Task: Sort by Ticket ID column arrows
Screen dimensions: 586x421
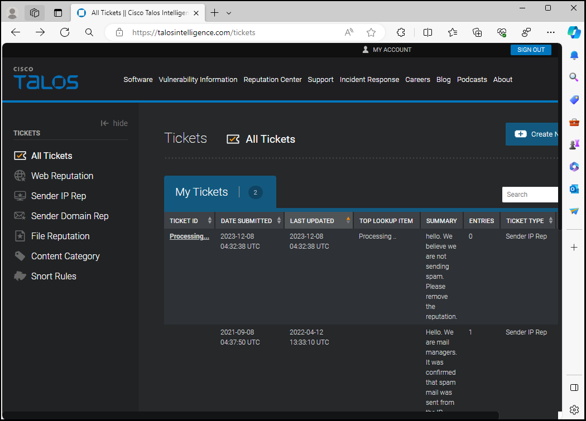Action: click(210, 220)
